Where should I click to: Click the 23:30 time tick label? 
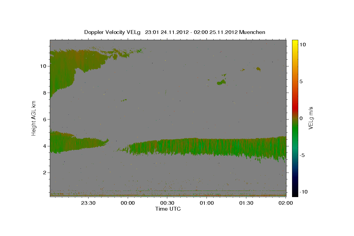click(88, 203)
